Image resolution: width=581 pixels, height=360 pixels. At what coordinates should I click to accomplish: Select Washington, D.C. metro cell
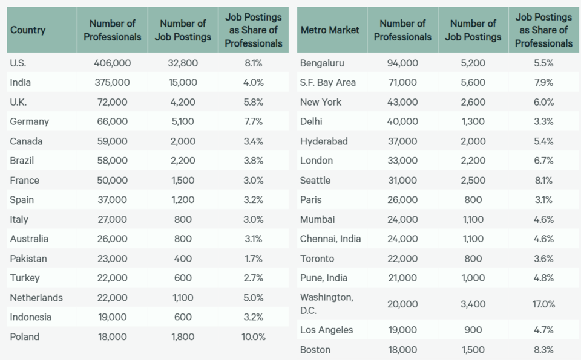pyautogui.click(x=327, y=304)
